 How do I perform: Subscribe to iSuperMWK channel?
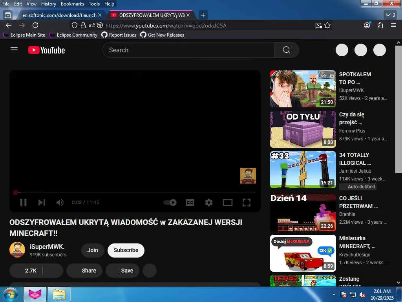pyautogui.click(x=126, y=250)
